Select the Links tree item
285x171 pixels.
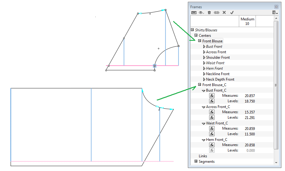203,156
